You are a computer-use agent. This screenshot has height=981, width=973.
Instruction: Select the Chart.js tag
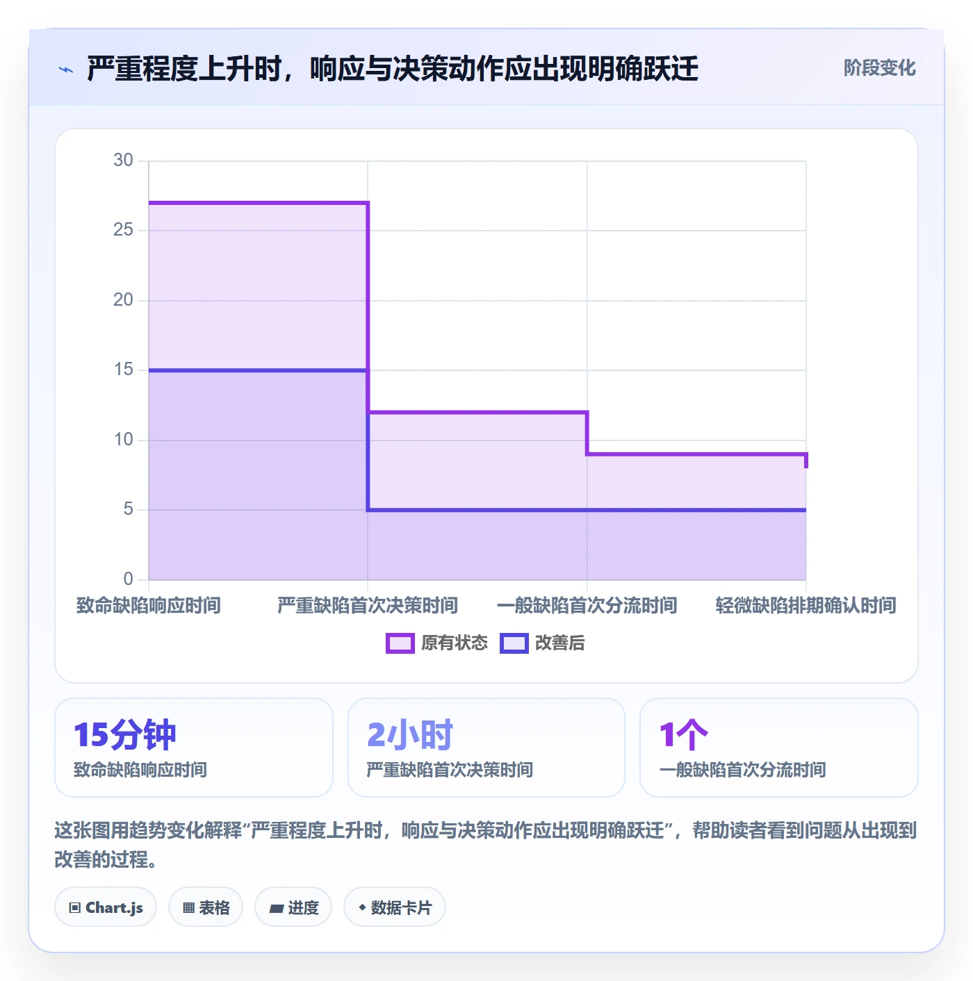pos(106,907)
